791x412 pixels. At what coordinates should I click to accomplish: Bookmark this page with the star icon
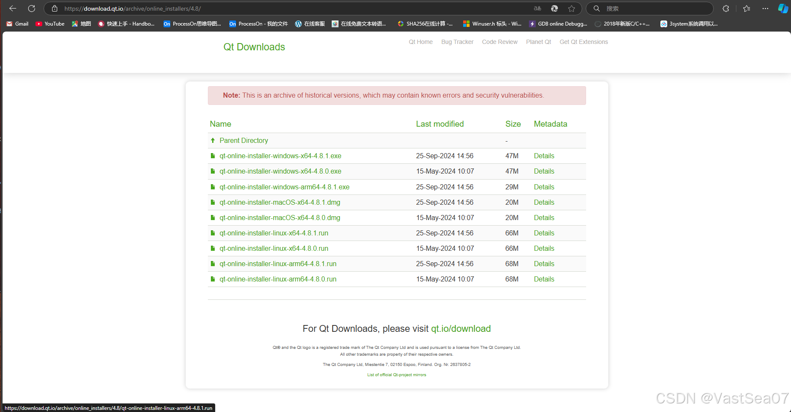coord(572,9)
